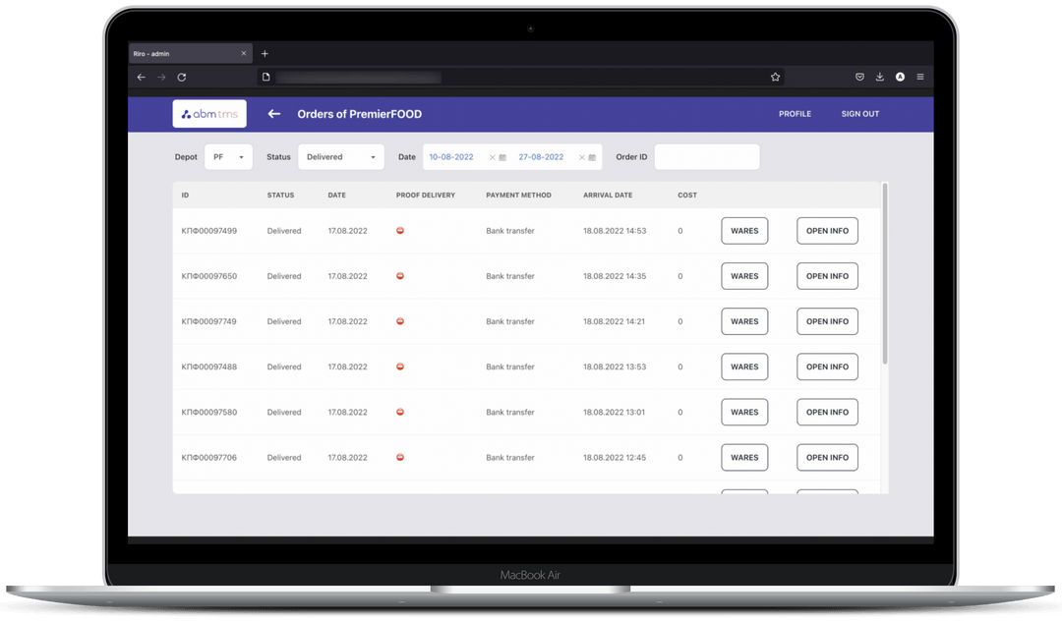
Task: Click the browser back arrow
Action: [x=141, y=77]
